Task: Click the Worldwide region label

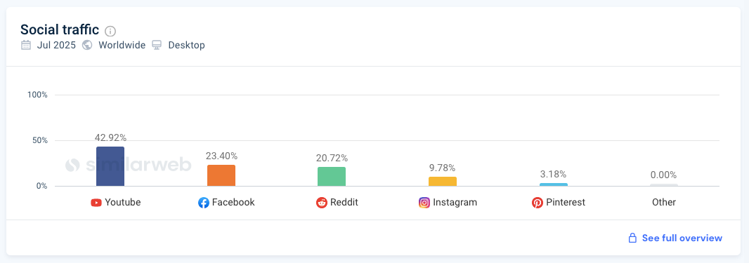Action: click(122, 46)
